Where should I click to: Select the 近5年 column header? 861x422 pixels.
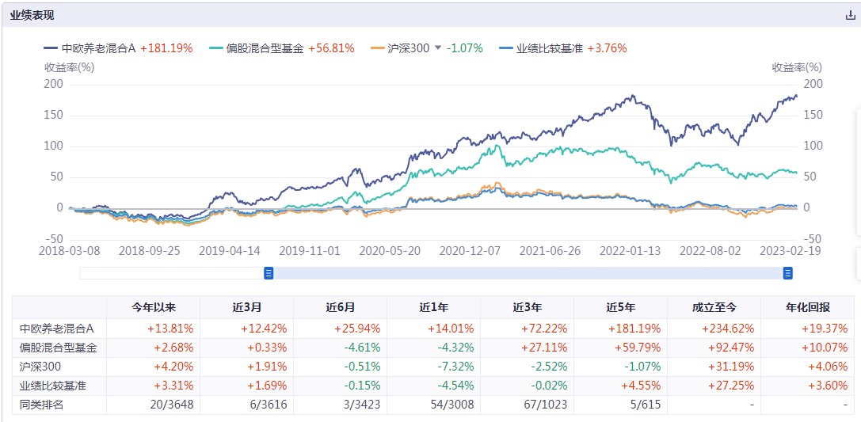point(620,307)
